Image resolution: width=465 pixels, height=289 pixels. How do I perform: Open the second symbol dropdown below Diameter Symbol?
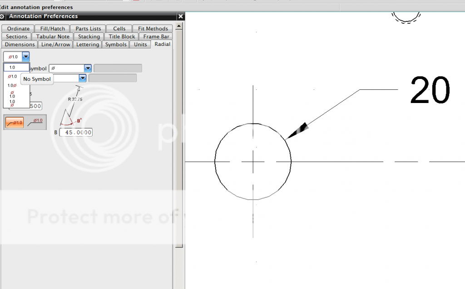click(x=83, y=78)
